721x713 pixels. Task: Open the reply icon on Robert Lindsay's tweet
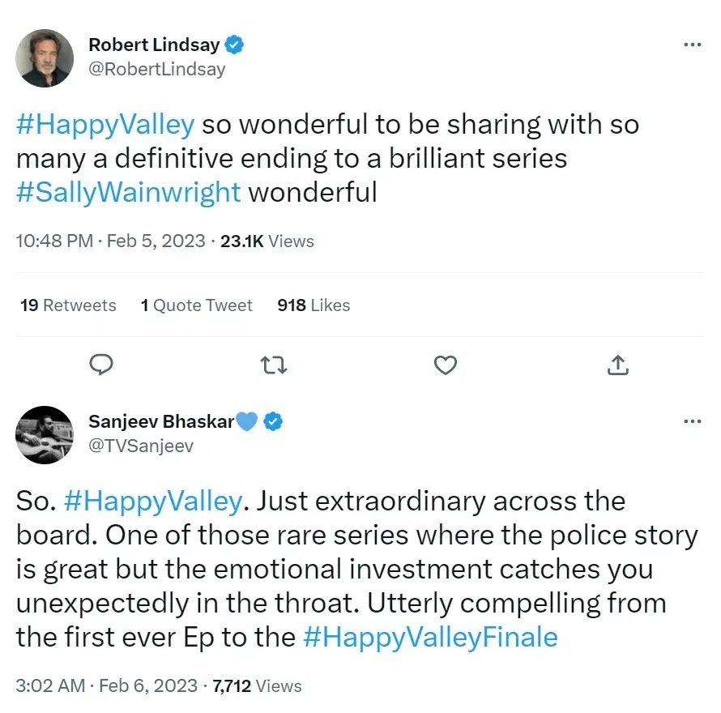coord(102,365)
